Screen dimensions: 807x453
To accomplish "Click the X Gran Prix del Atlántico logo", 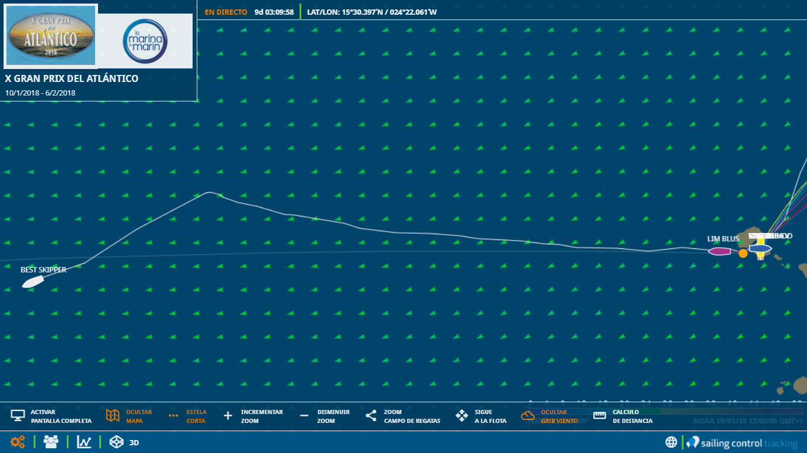I will (51, 37).
